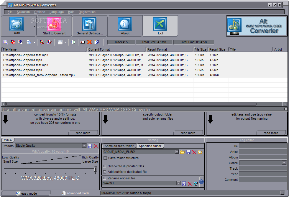
Task: Explore output folder with magnifier folder icon
Action: [200, 152]
